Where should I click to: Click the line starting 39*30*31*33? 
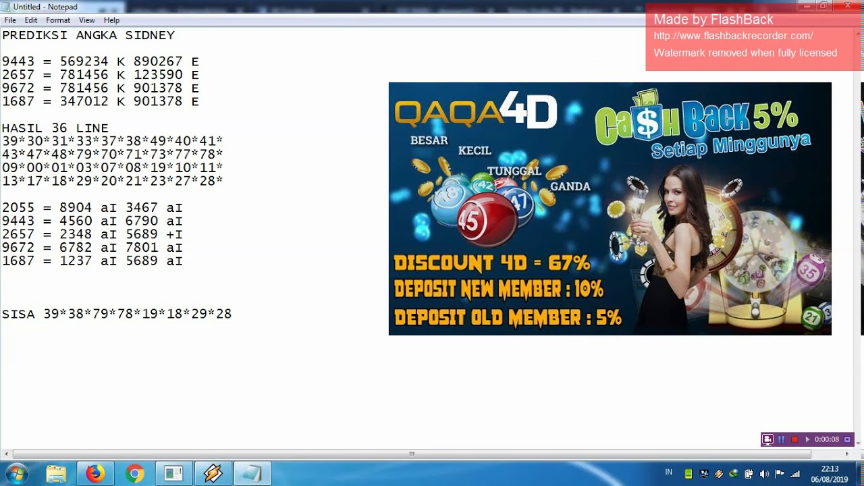point(113,141)
